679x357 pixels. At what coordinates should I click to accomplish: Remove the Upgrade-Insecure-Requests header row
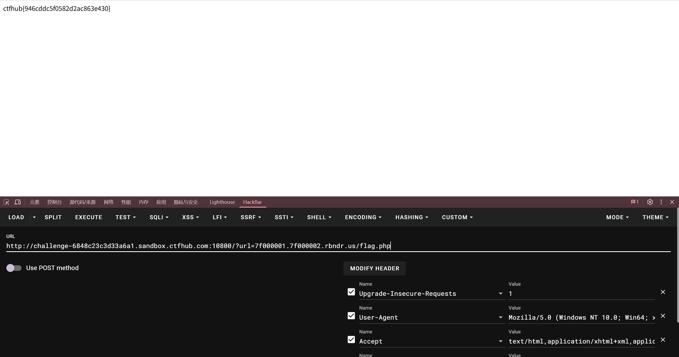pyautogui.click(x=663, y=292)
